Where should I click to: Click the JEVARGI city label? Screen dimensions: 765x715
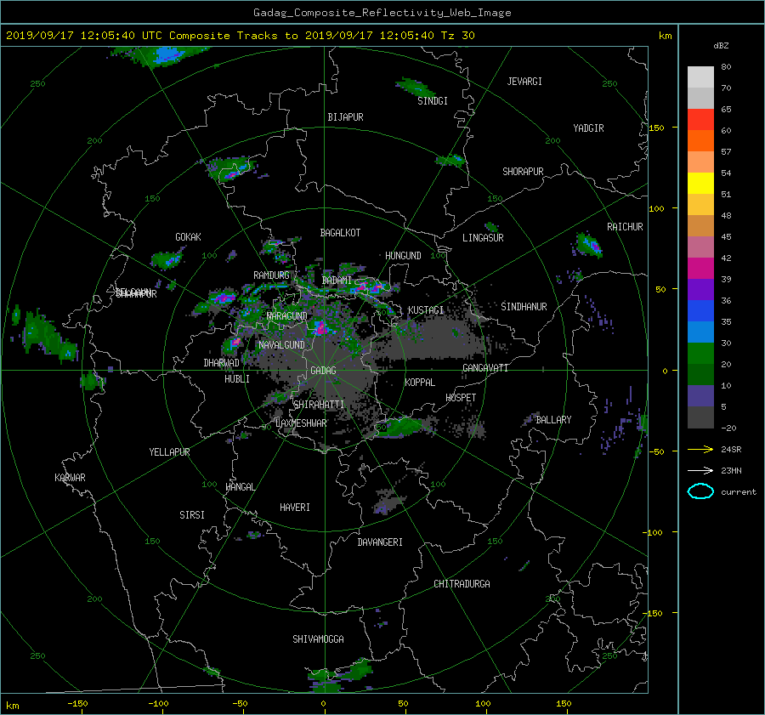click(x=524, y=82)
